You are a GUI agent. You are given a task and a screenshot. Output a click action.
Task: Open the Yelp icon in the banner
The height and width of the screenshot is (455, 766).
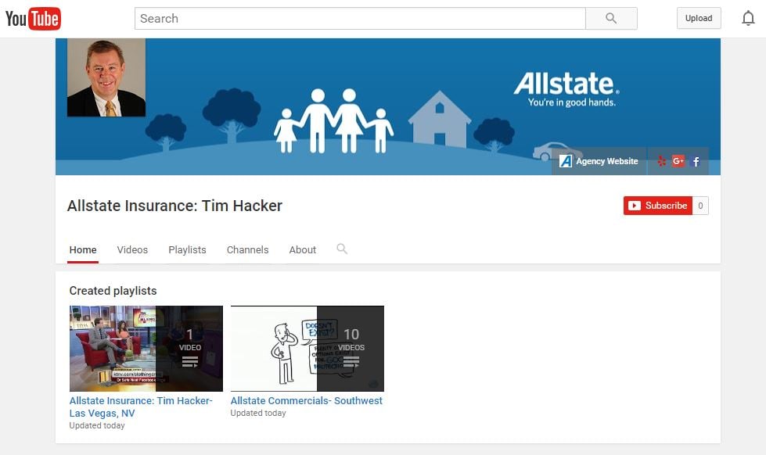click(662, 161)
